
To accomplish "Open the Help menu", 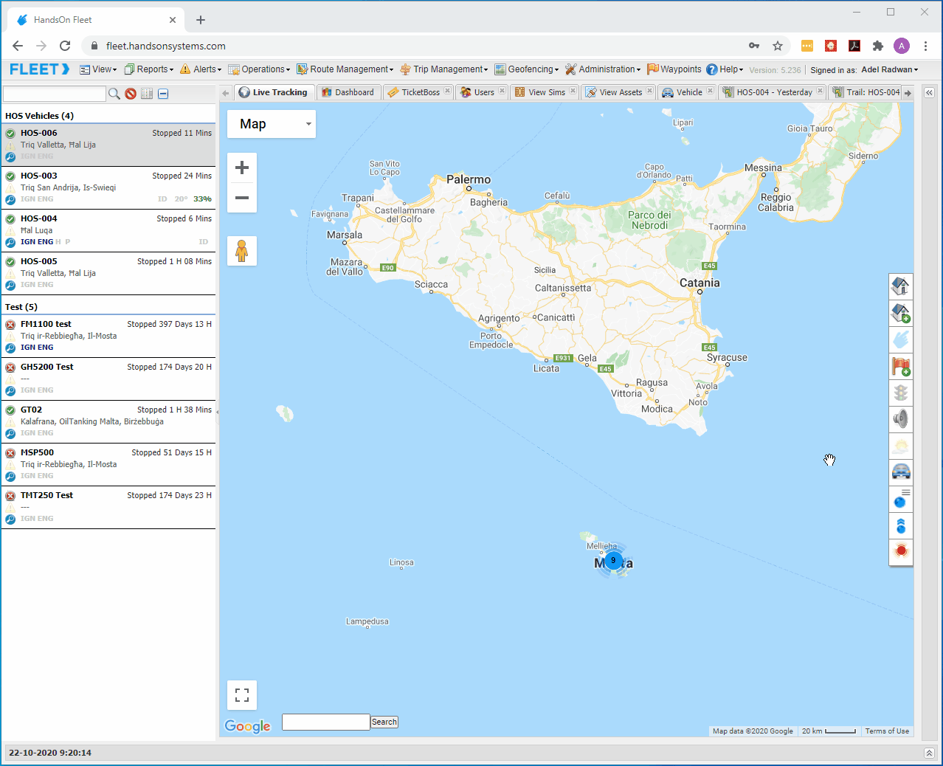I will (x=725, y=69).
